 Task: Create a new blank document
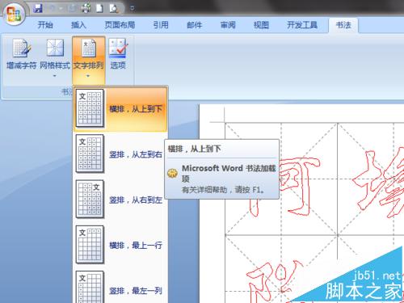click(x=99, y=8)
